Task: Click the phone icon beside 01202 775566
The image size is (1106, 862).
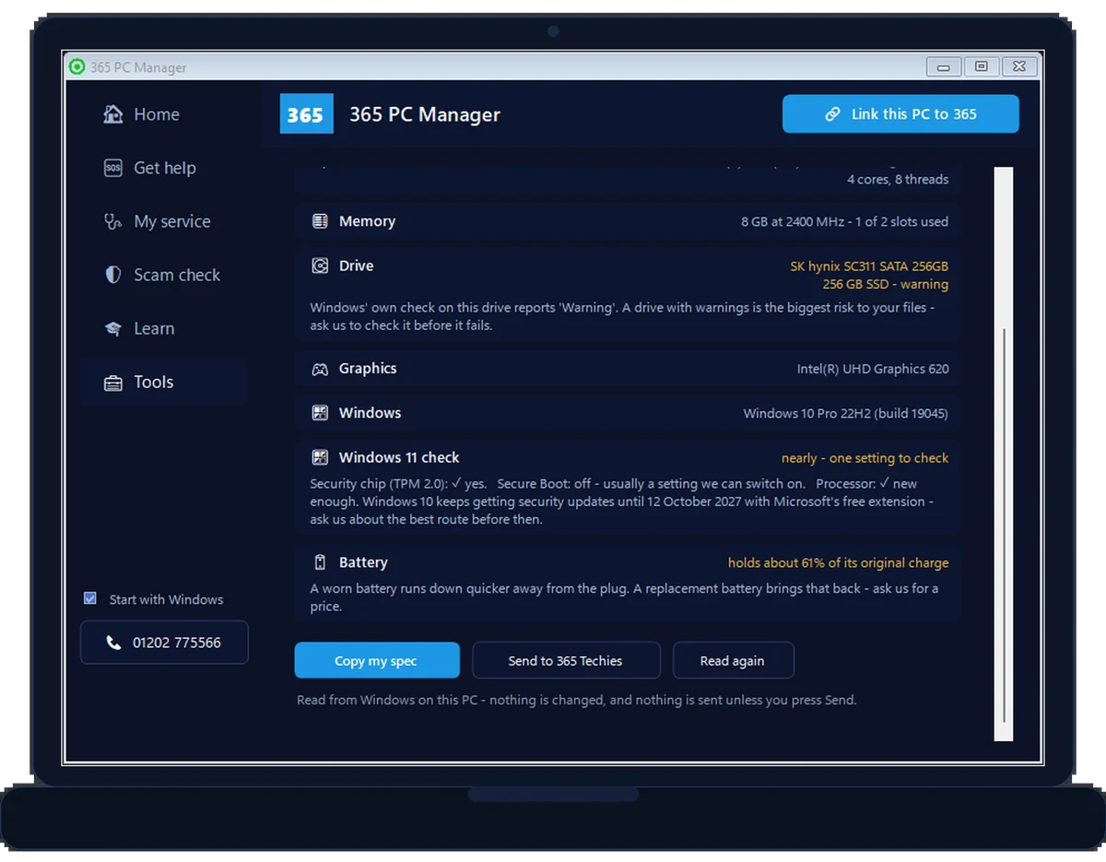Action: (x=114, y=643)
